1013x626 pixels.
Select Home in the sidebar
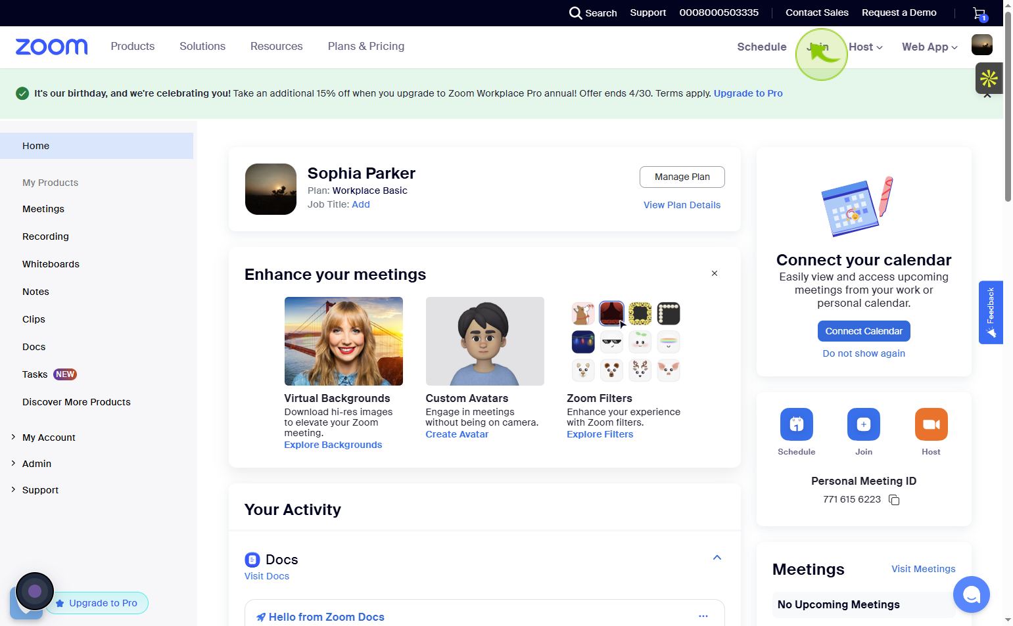(97, 146)
